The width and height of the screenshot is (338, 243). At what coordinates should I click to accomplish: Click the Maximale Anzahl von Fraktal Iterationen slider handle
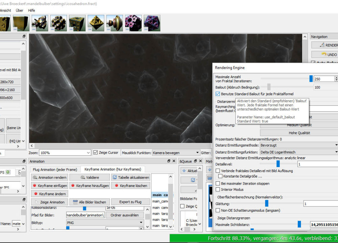coord(311,79)
